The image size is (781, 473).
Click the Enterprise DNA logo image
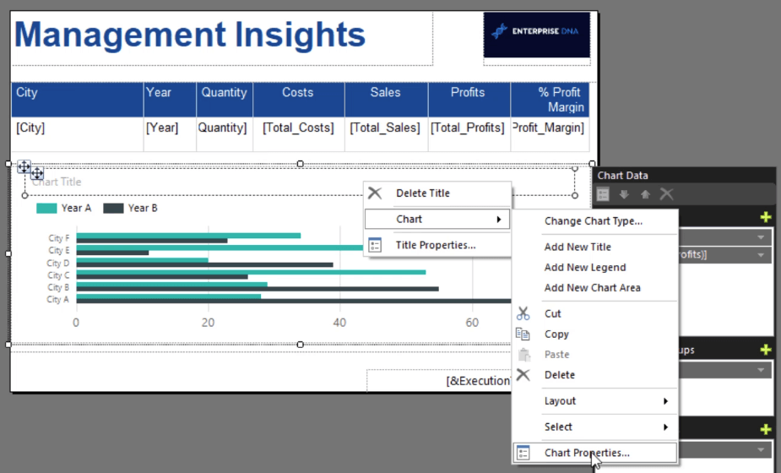pyautogui.click(x=536, y=34)
